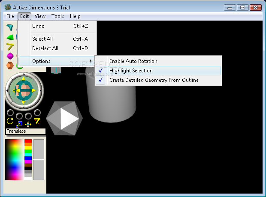The width and height of the screenshot is (266, 197).
Task: Pick the dark gray color swatch
Action: click(28, 172)
